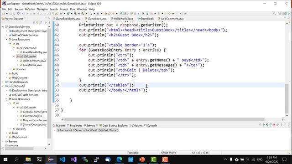Expand the Tomcat v9.0 server entry
Image resolution: width=292 pixels, height=164 pixels.
click(54, 130)
